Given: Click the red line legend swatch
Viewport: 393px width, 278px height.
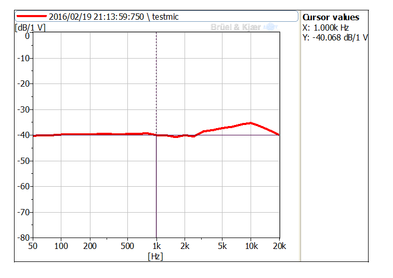Looking at the screenshot, I should pos(31,17).
